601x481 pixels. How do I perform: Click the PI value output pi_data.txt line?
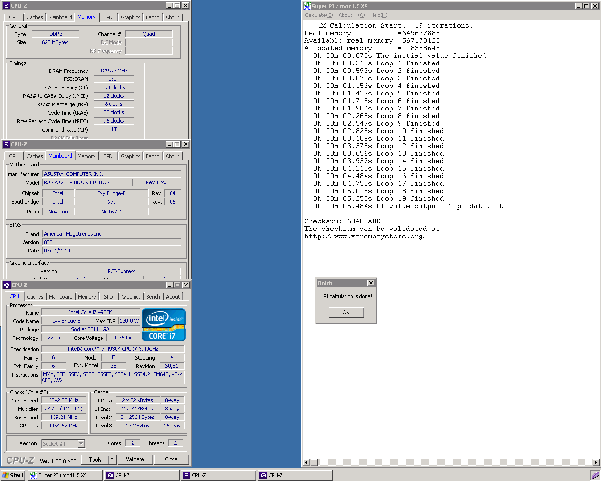[408, 206]
